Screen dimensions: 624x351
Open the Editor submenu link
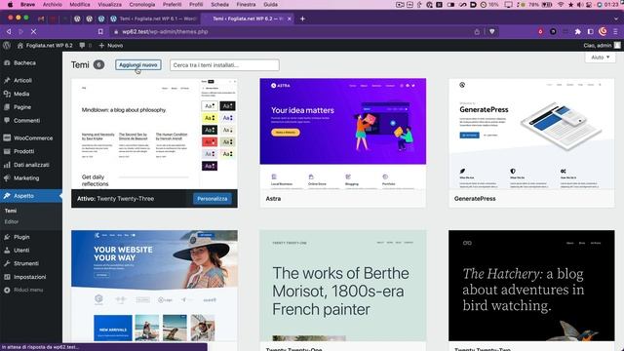(12, 221)
